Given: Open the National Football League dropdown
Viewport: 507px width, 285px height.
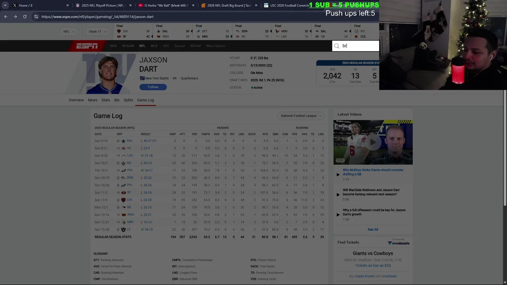Looking at the screenshot, I should point(301,116).
